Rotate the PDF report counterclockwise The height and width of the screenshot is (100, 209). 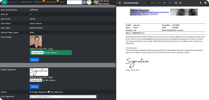coord(180,3)
